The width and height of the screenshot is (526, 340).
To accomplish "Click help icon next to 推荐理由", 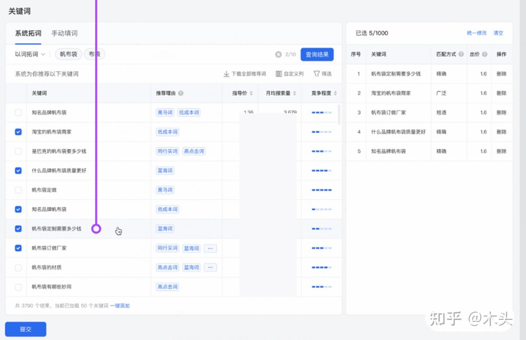I will [181, 93].
